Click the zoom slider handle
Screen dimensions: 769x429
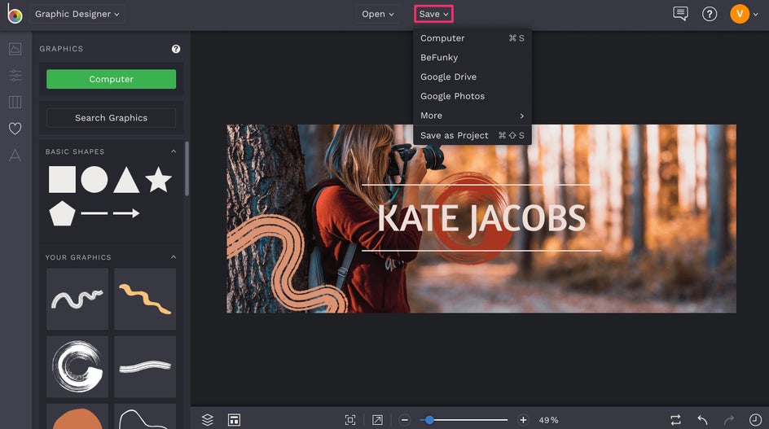pos(429,420)
